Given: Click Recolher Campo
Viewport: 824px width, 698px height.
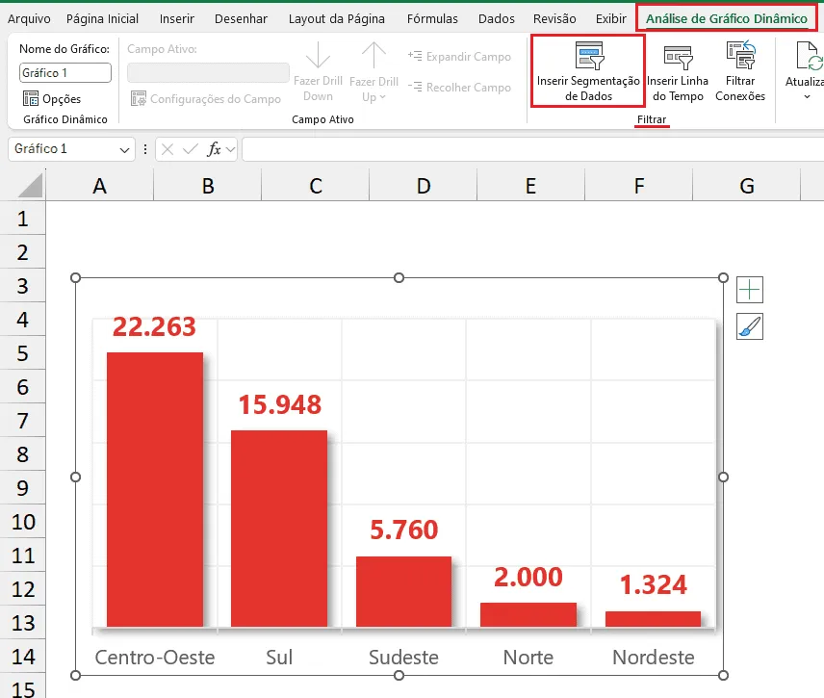Looking at the screenshot, I should click(x=459, y=88).
